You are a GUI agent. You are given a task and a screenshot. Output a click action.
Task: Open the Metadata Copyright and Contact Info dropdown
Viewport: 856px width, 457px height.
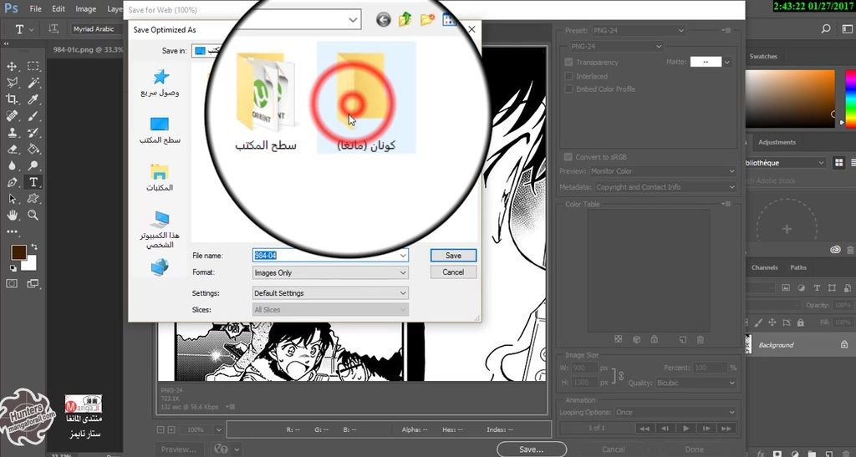(665, 187)
